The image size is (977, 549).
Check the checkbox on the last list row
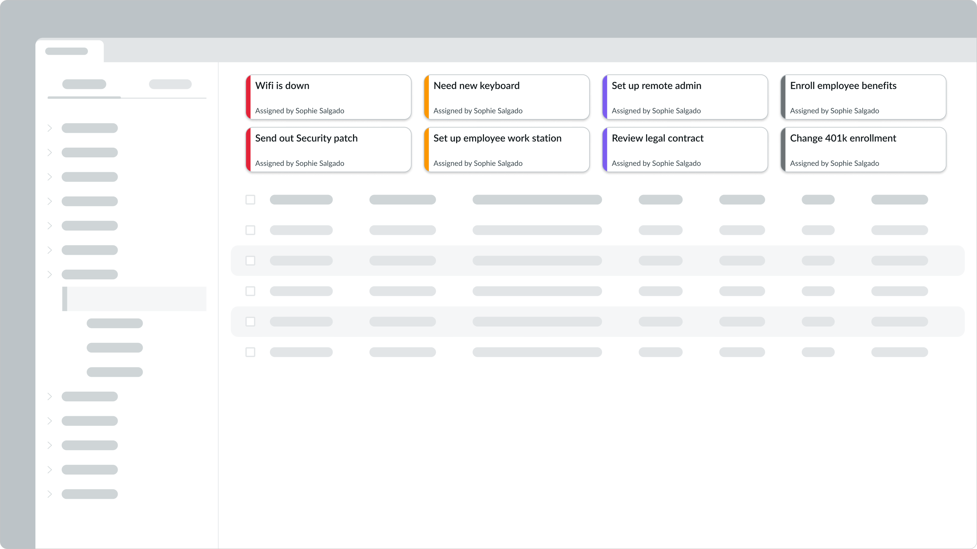[250, 352]
